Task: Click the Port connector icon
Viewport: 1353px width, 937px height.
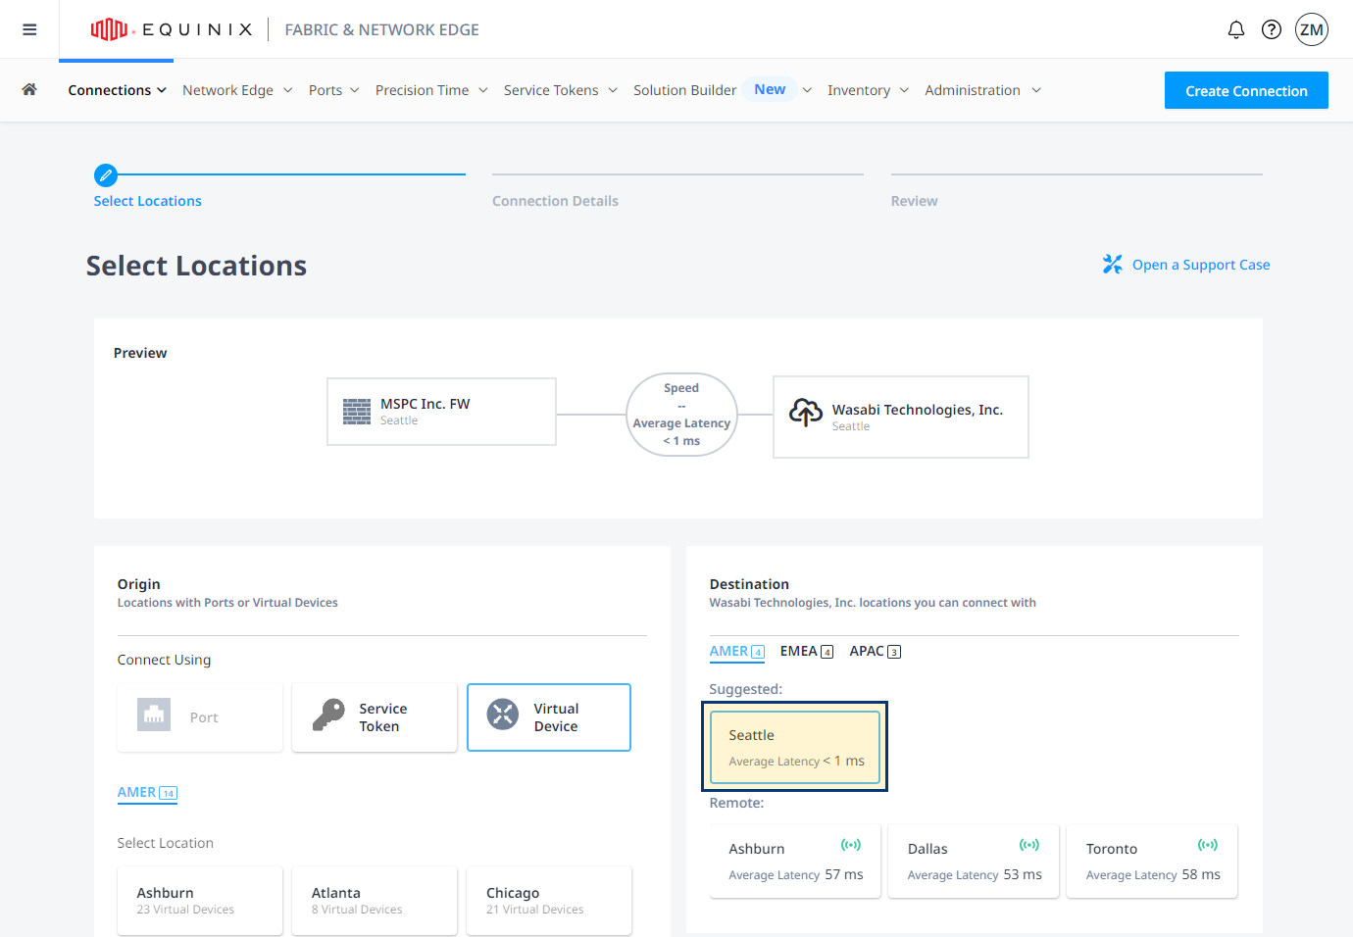Action: [x=154, y=715]
